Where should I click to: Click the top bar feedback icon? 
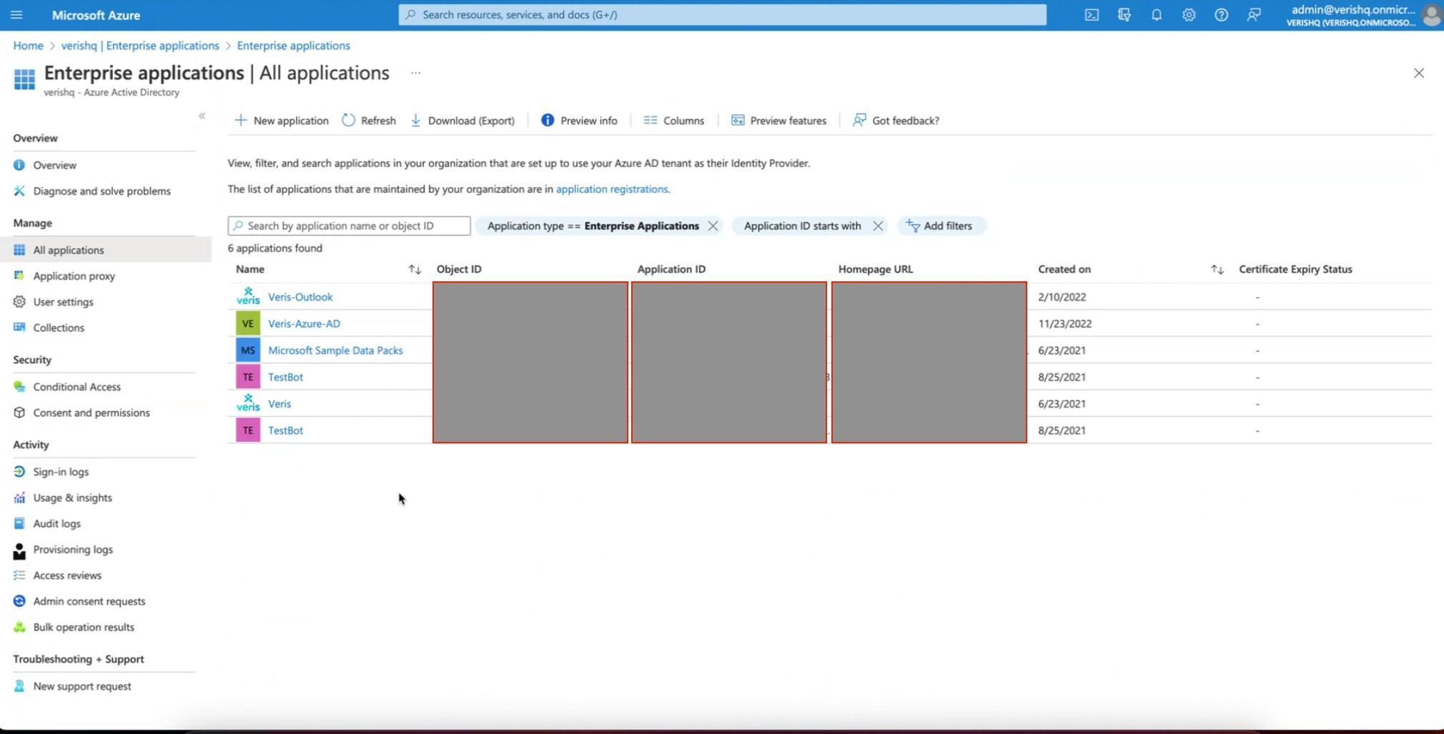(x=1253, y=15)
